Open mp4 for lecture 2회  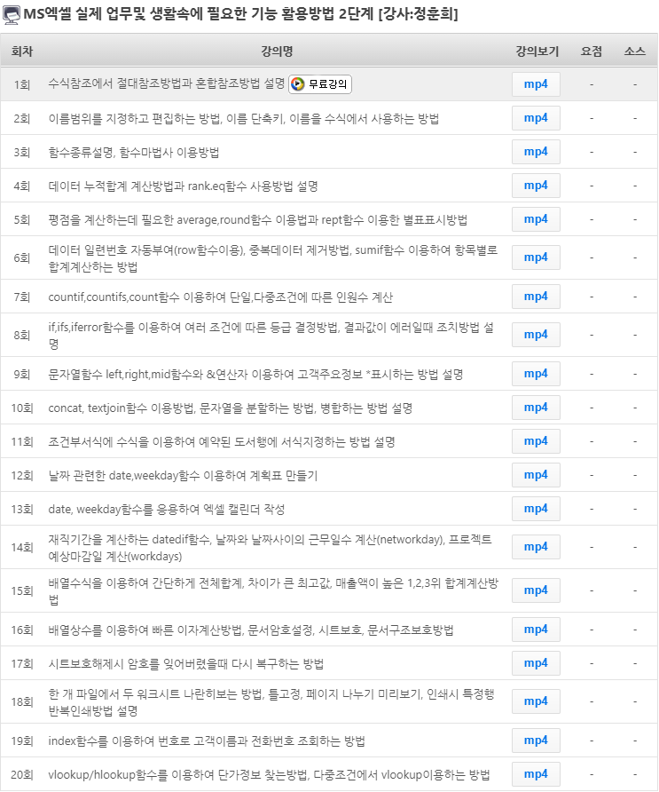(536, 118)
